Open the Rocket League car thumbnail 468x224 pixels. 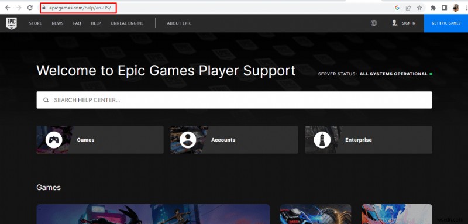click(x=315, y=214)
